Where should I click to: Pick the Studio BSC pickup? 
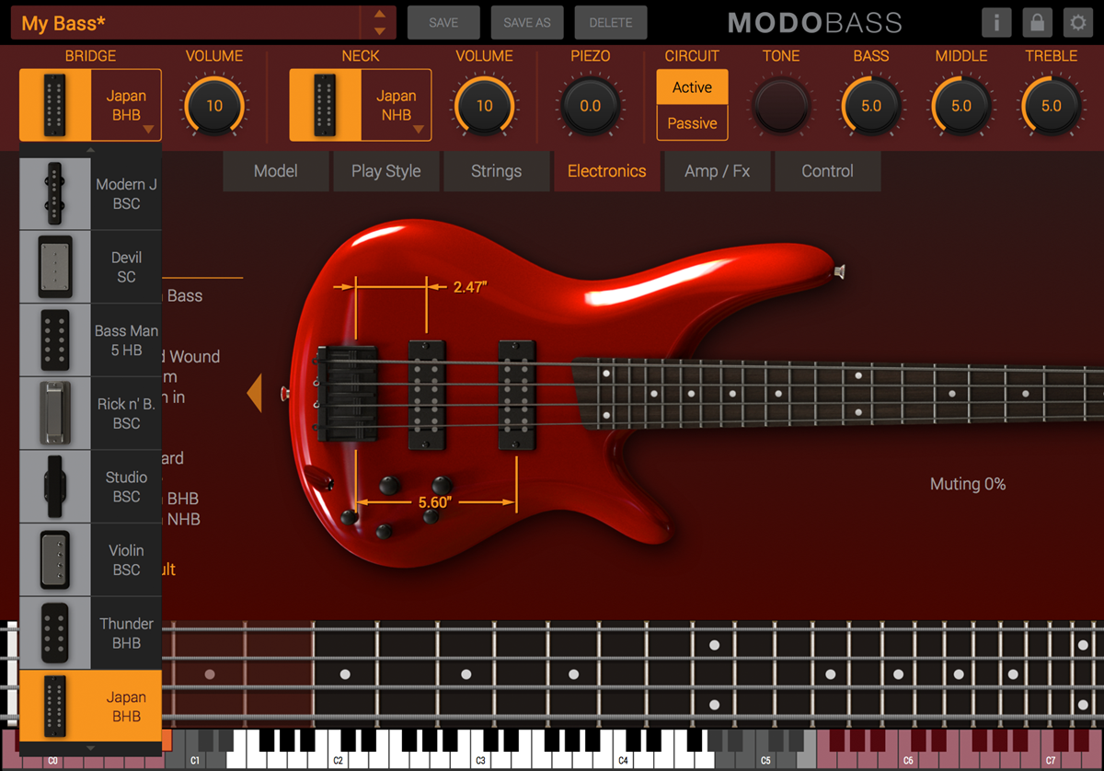[90, 487]
